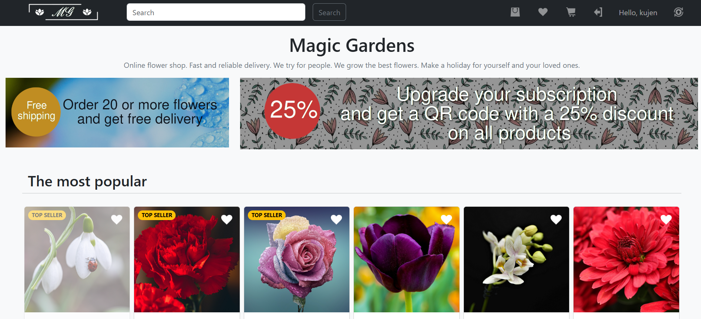Open the orders bag icon in navbar

pos(515,12)
